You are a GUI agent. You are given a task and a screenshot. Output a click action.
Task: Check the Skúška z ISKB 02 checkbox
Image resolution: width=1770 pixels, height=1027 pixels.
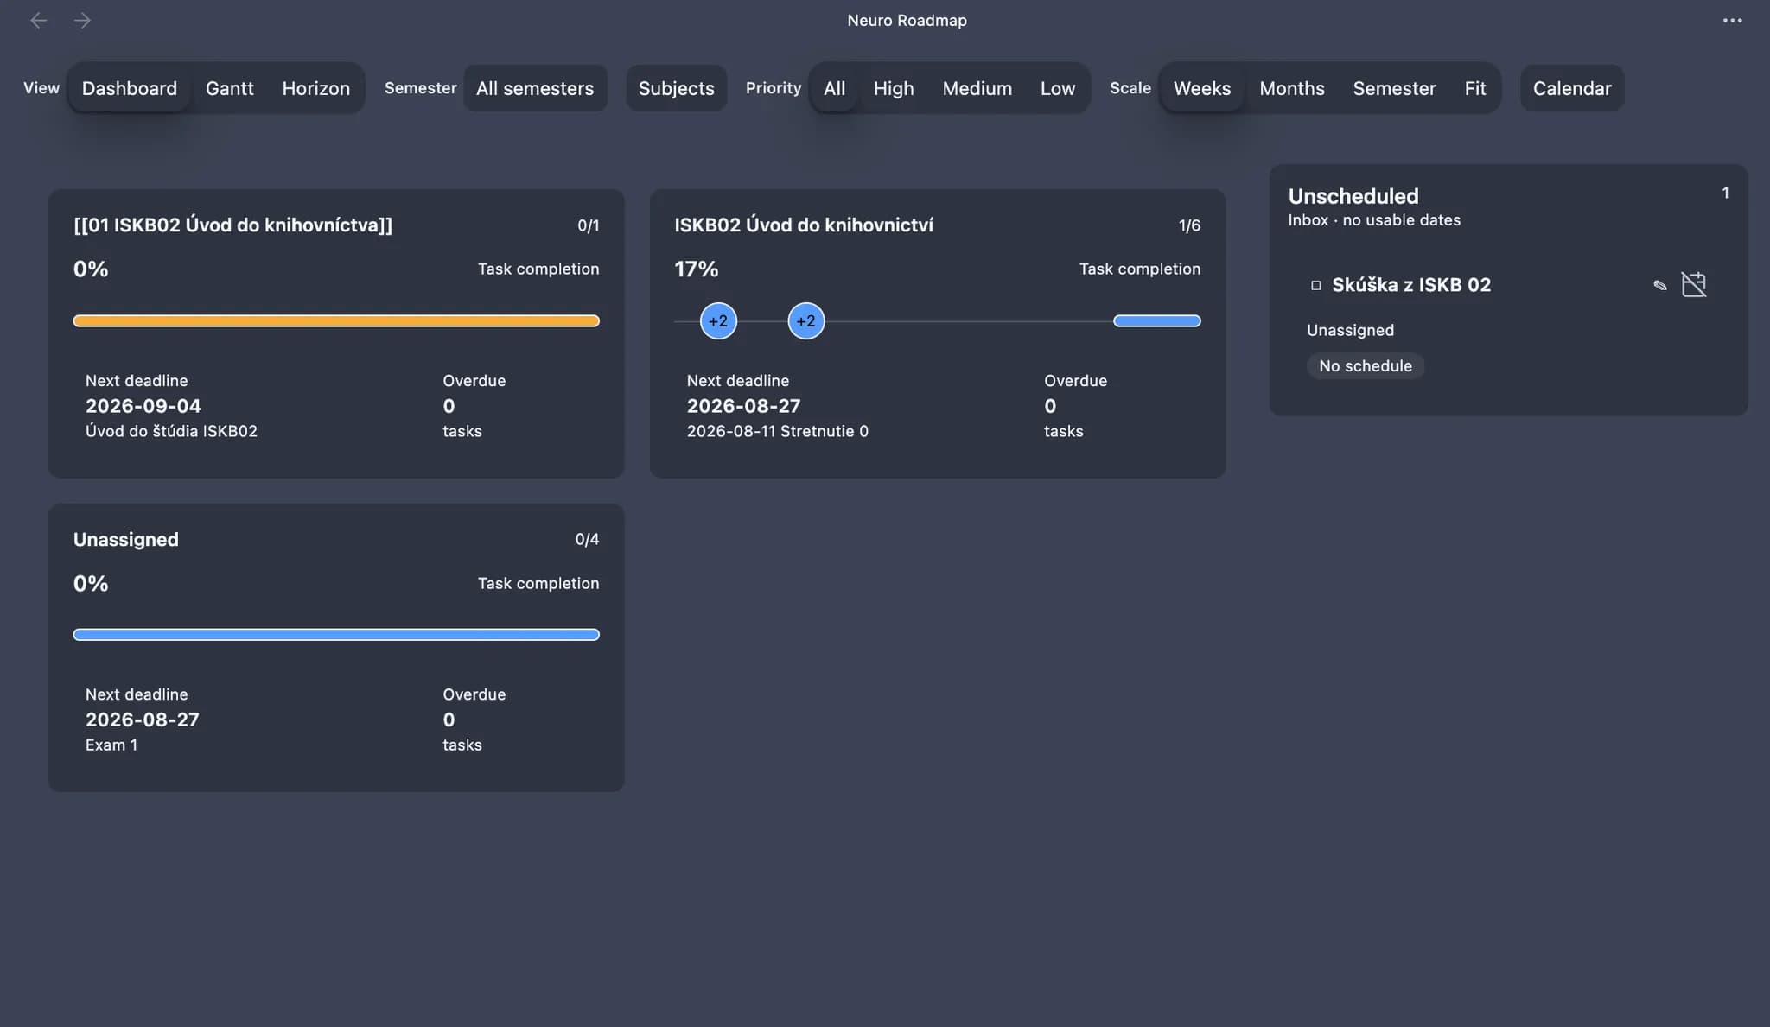[x=1316, y=285]
